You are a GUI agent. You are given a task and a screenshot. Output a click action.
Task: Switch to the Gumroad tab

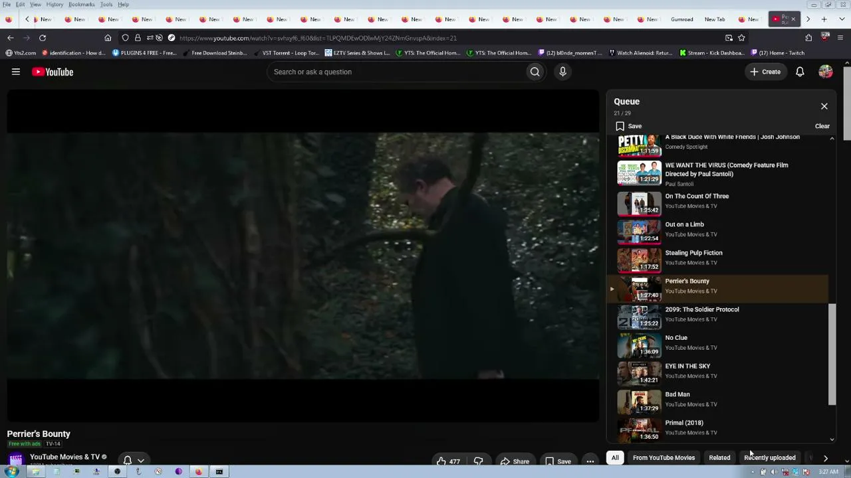pyautogui.click(x=682, y=19)
